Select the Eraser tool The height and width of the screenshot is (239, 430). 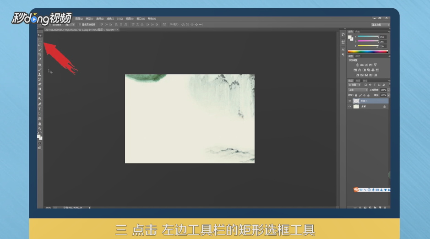[40, 84]
